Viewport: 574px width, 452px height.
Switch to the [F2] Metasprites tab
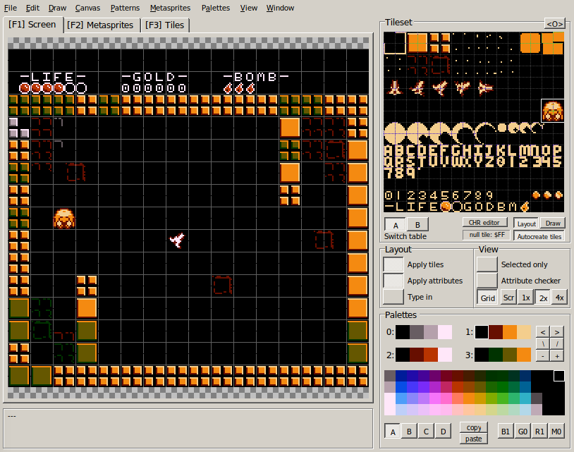click(x=100, y=25)
